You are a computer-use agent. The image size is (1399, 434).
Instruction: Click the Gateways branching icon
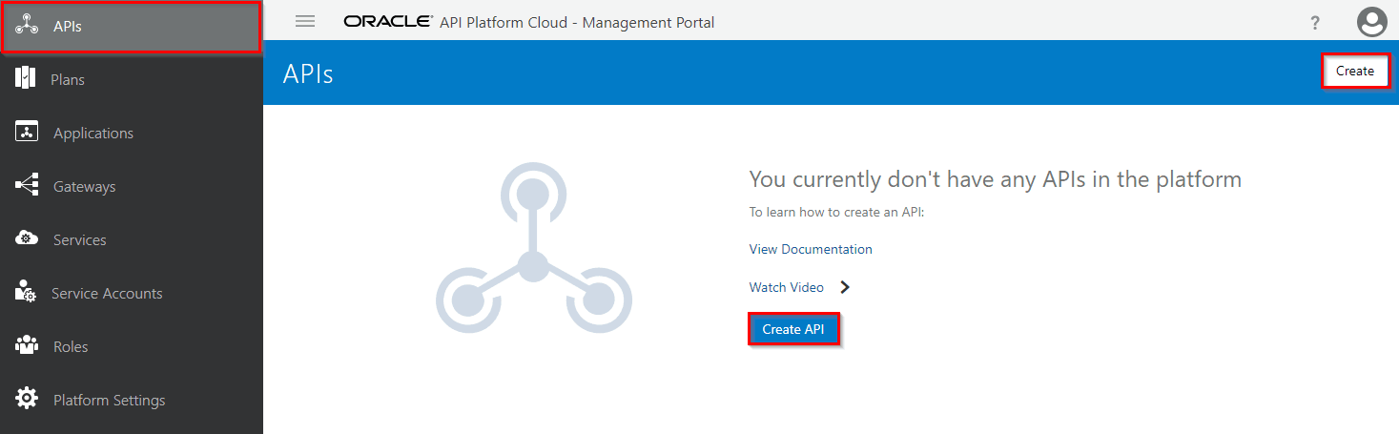coord(27,185)
